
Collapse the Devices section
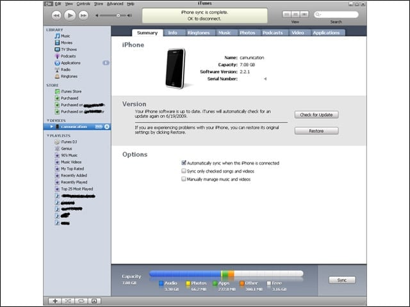point(48,120)
